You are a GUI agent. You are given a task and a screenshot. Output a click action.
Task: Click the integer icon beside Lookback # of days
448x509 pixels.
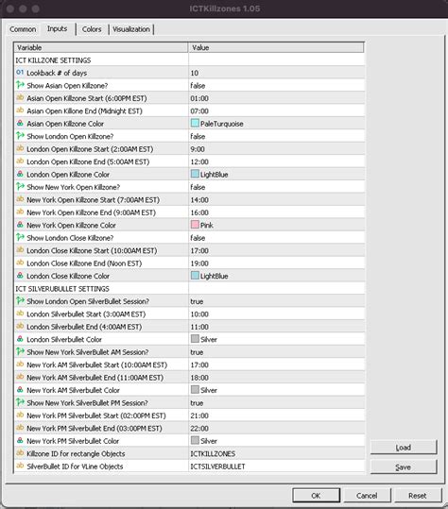(x=20, y=73)
